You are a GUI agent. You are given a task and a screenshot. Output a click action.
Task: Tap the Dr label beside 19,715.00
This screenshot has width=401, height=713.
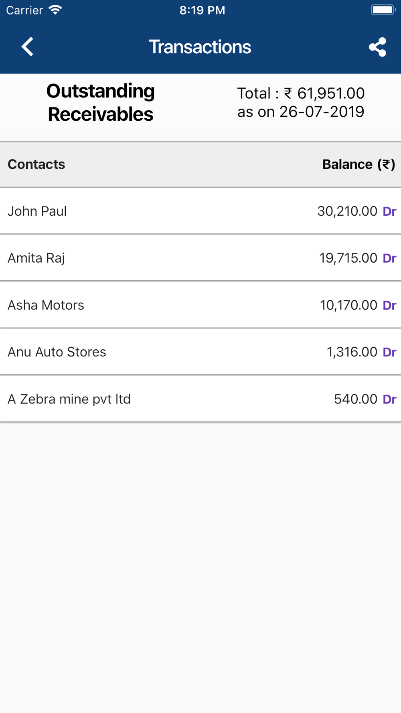[389, 258]
